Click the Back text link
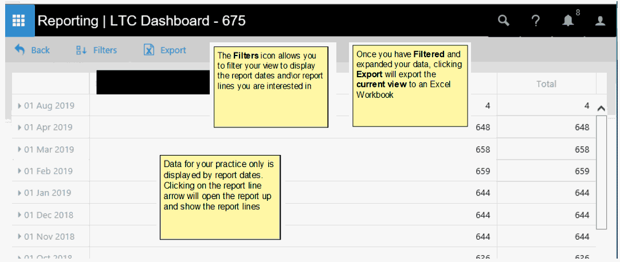Screen dimensions: 620x262 coord(41,50)
